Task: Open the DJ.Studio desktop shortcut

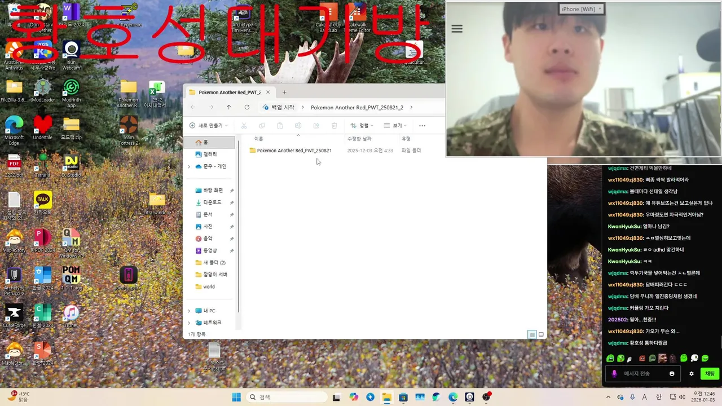Action: click(71, 166)
